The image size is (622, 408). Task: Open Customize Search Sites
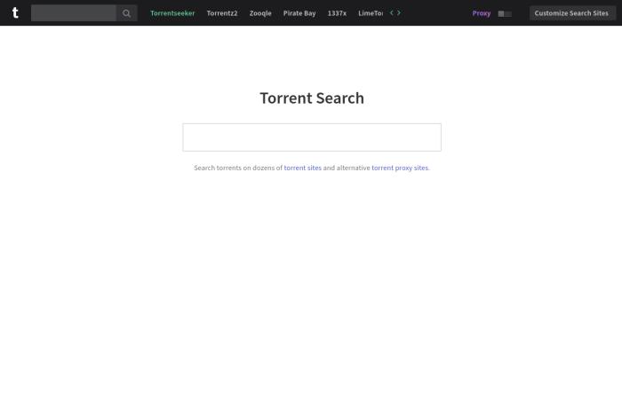tap(572, 13)
